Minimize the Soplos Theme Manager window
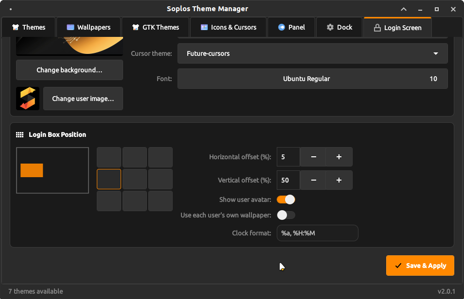Image resolution: width=464 pixels, height=299 pixels. tap(420, 9)
